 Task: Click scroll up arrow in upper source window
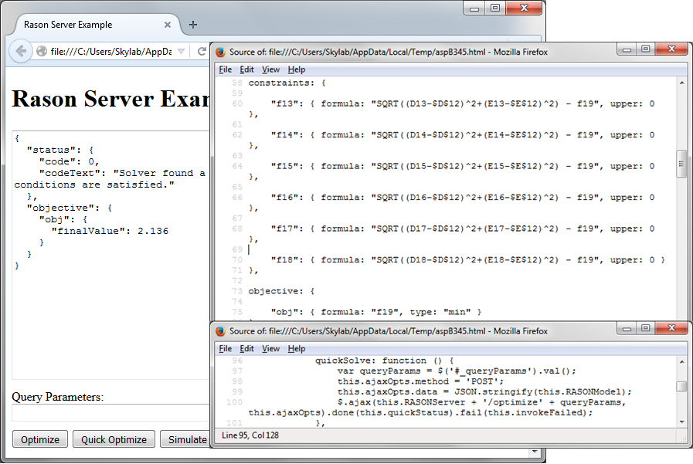(x=681, y=83)
